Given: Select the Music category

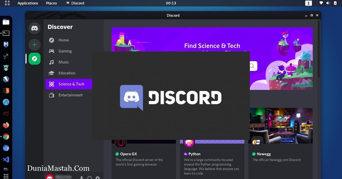Looking at the screenshot, I should click(x=69, y=62).
